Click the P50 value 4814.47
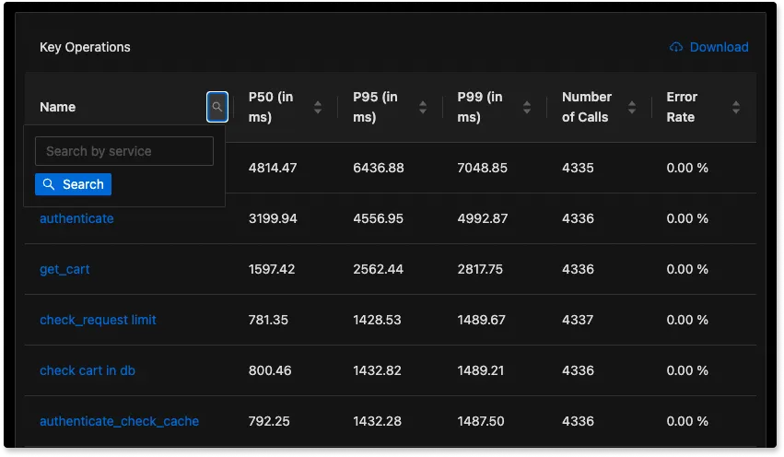Image resolution: width=784 pixels, height=457 pixels. point(273,168)
